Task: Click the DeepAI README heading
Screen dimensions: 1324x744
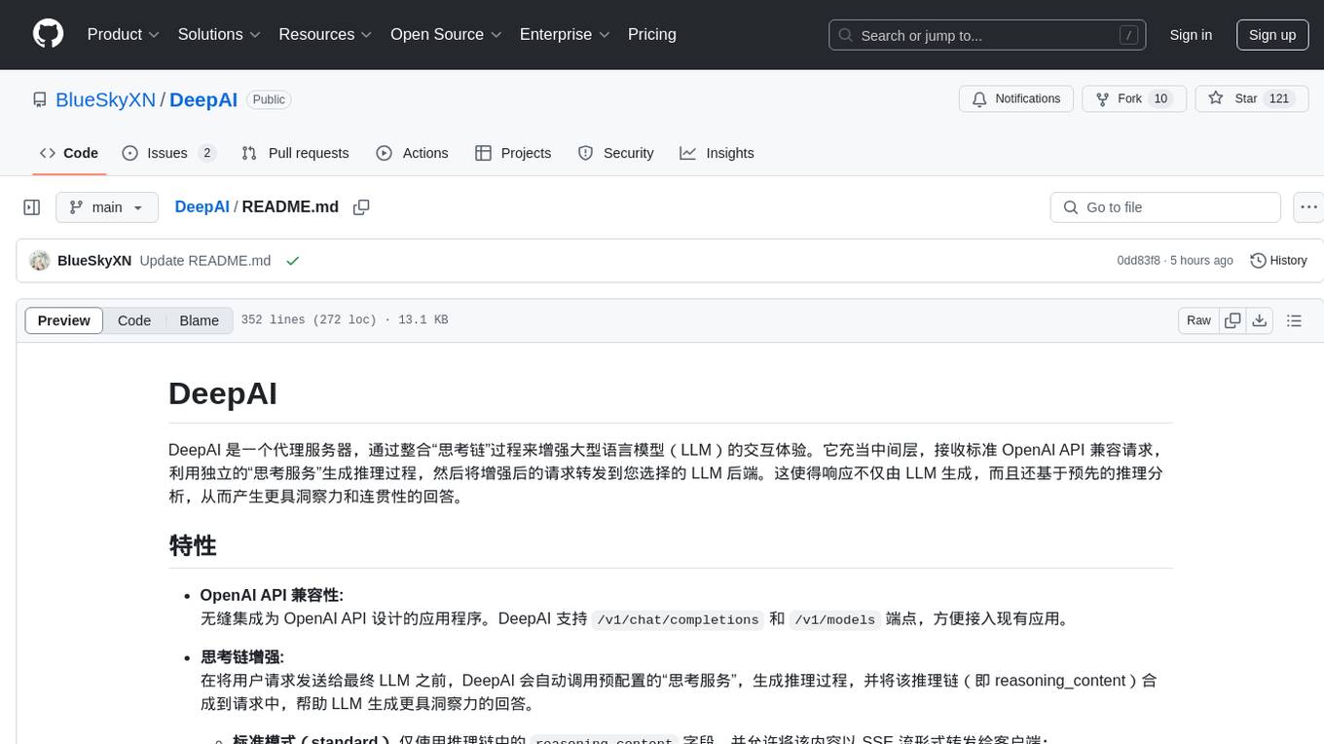Action: coord(223,393)
